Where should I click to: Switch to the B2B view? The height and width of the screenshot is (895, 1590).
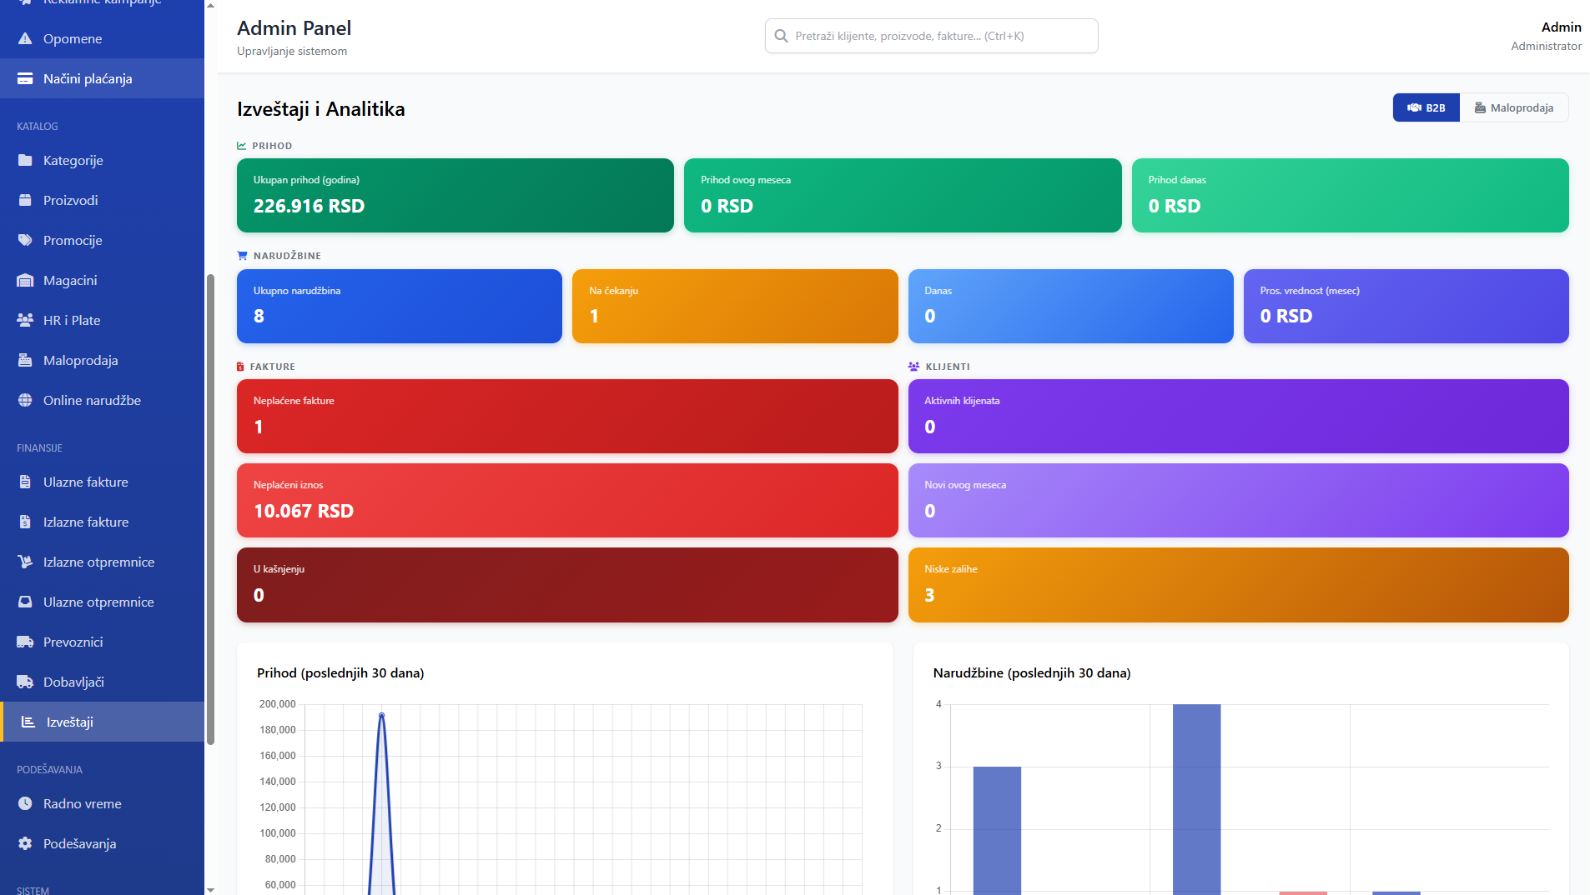coord(1426,107)
